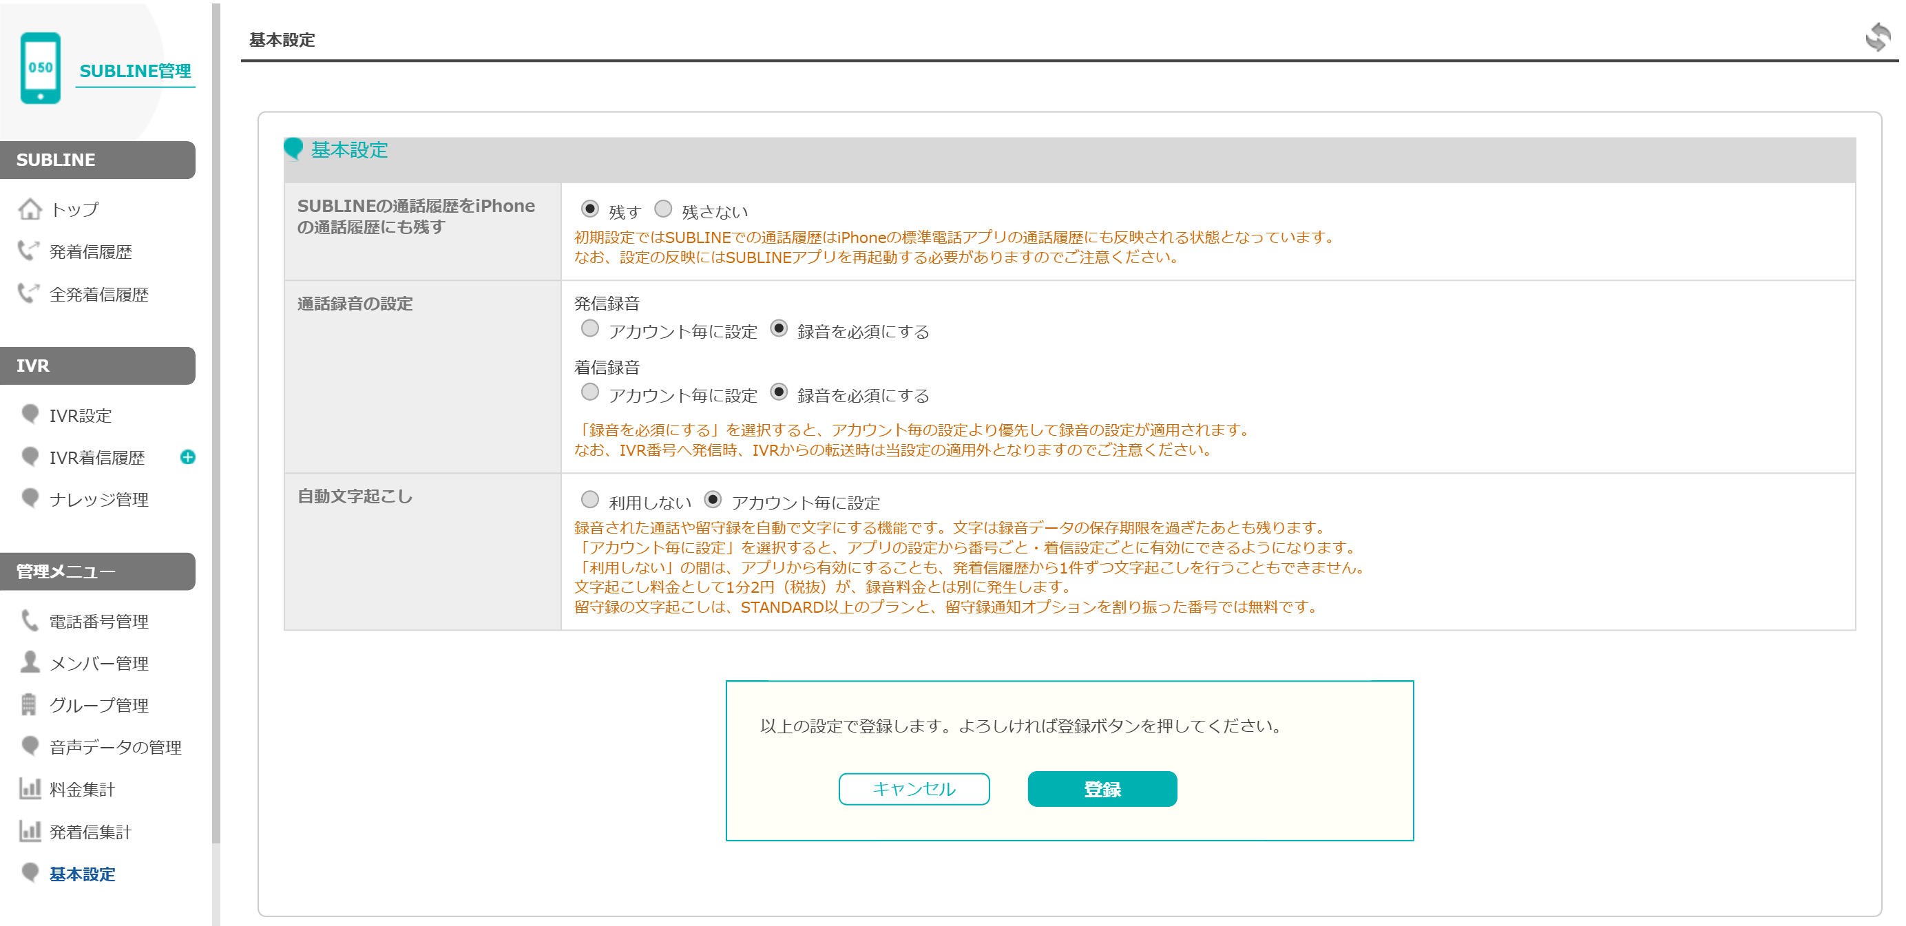Click the person icon beside メンバー管理
Viewport: 1906px width, 926px height.
point(30,662)
